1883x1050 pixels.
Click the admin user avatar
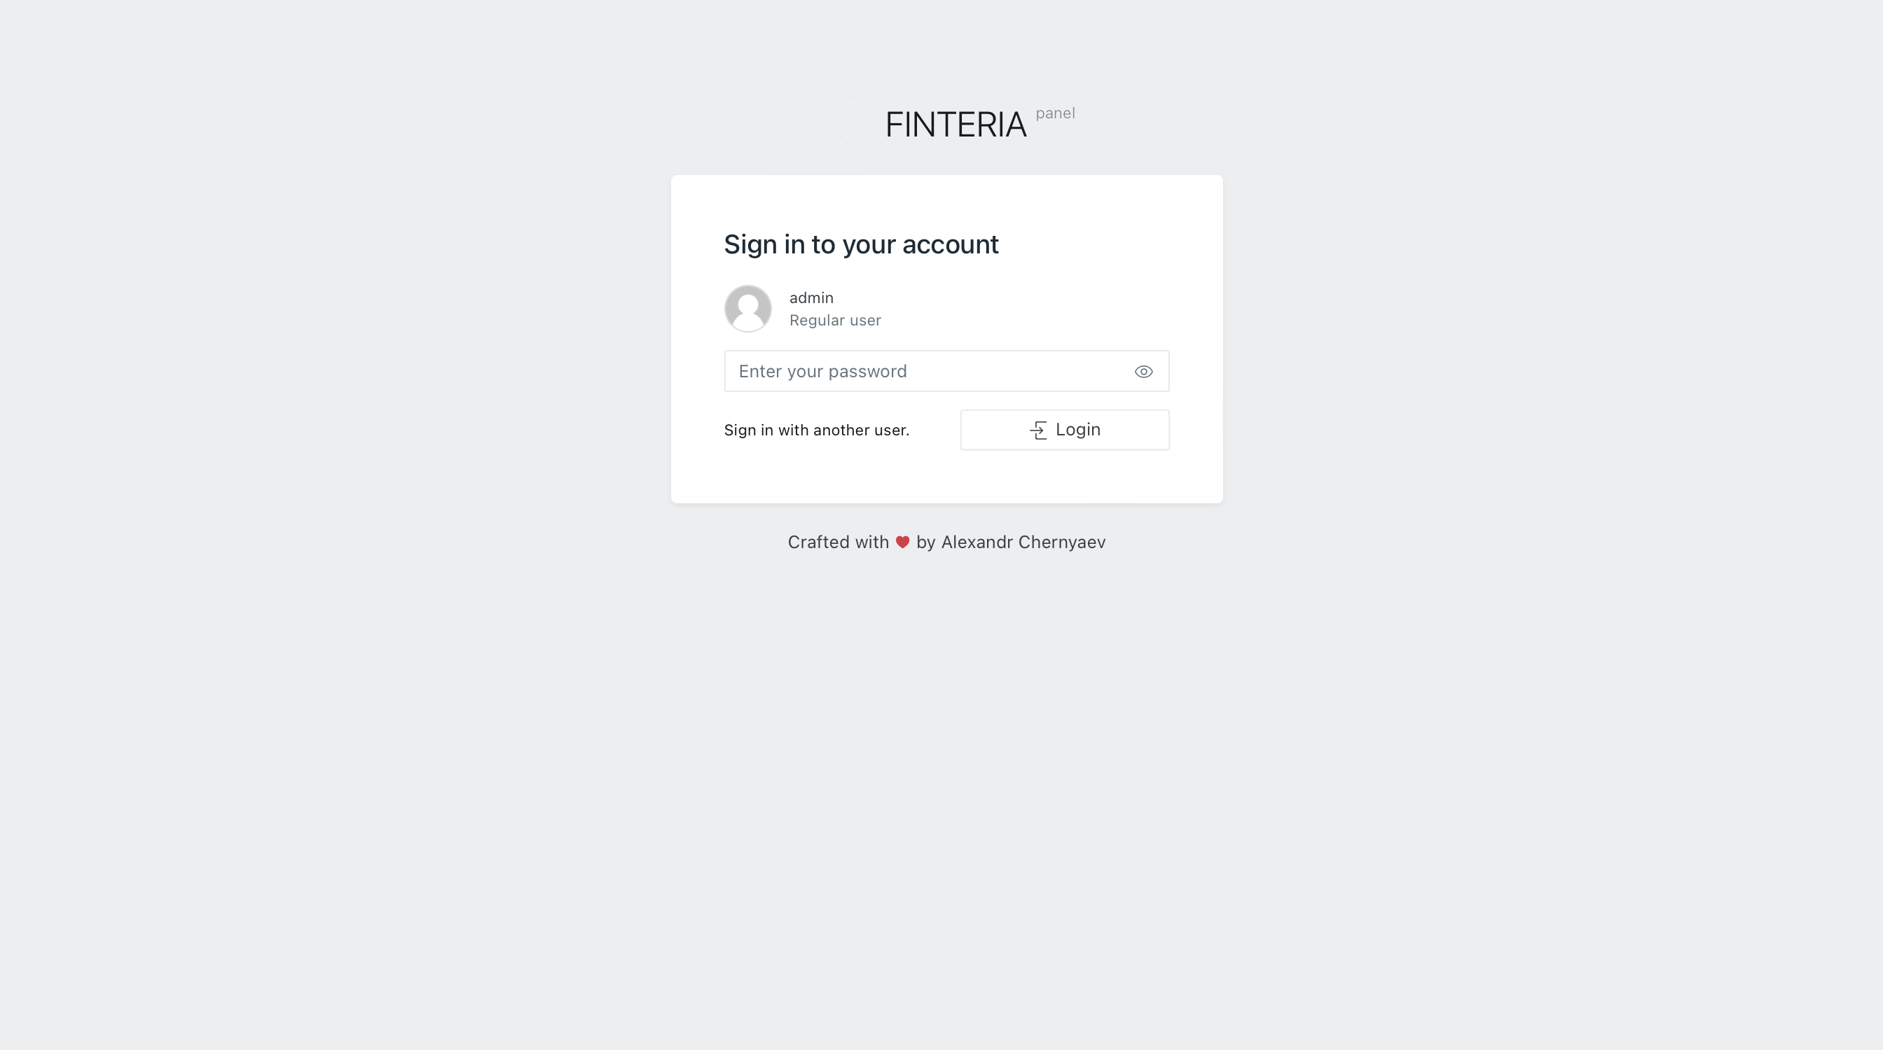747,309
